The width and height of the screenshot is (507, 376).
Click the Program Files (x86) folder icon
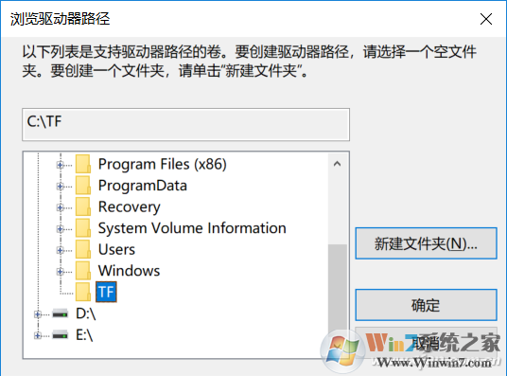(83, 164)
